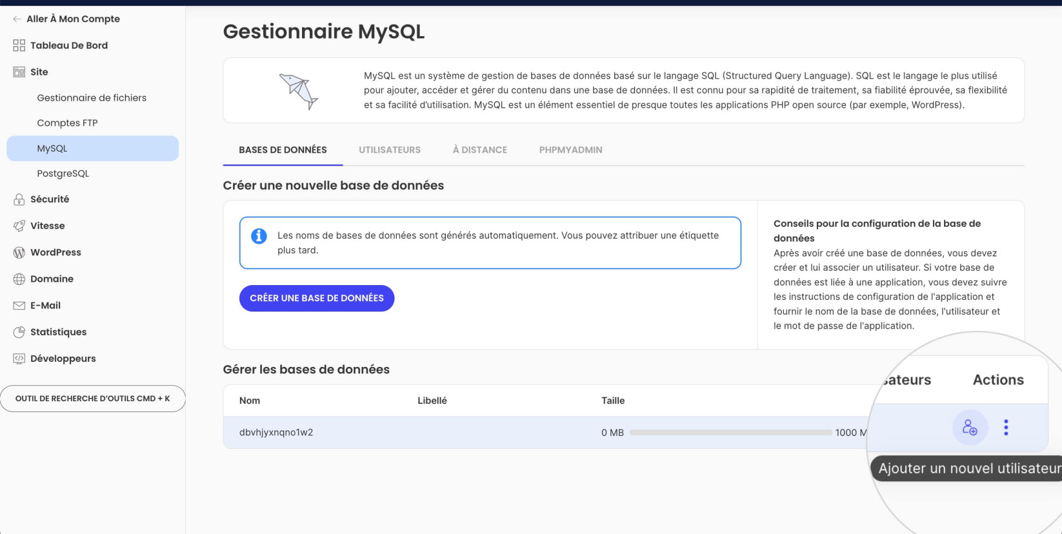The height and width of the screenshot is (534, 1062).
Task: Open three-dot actions menu for dbvhjyxnqno1w2
Action: pyautogui.click(x=1006, y=427)
